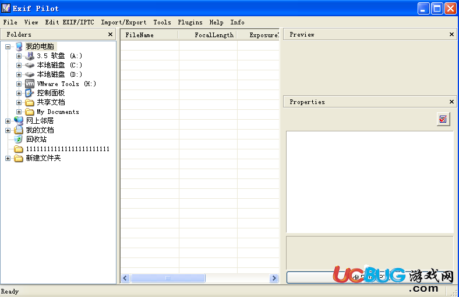Viewport: 459px width, 297px height.
Task: Click the 共享文档 folder icon
Action: coord(30,102)
